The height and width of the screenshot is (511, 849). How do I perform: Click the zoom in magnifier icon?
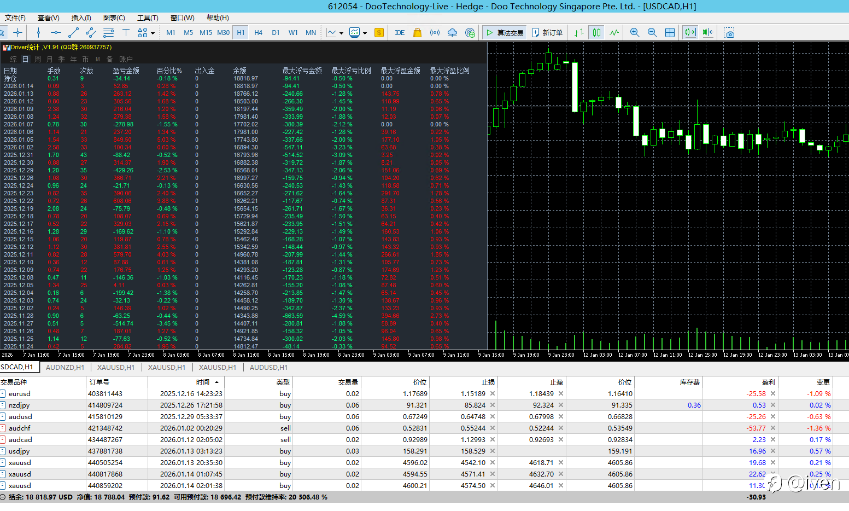(634, 33)
